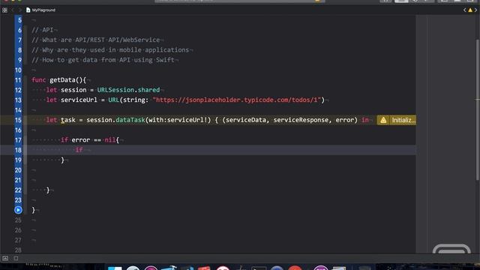Open the related items grid menu

pos(4,10)
